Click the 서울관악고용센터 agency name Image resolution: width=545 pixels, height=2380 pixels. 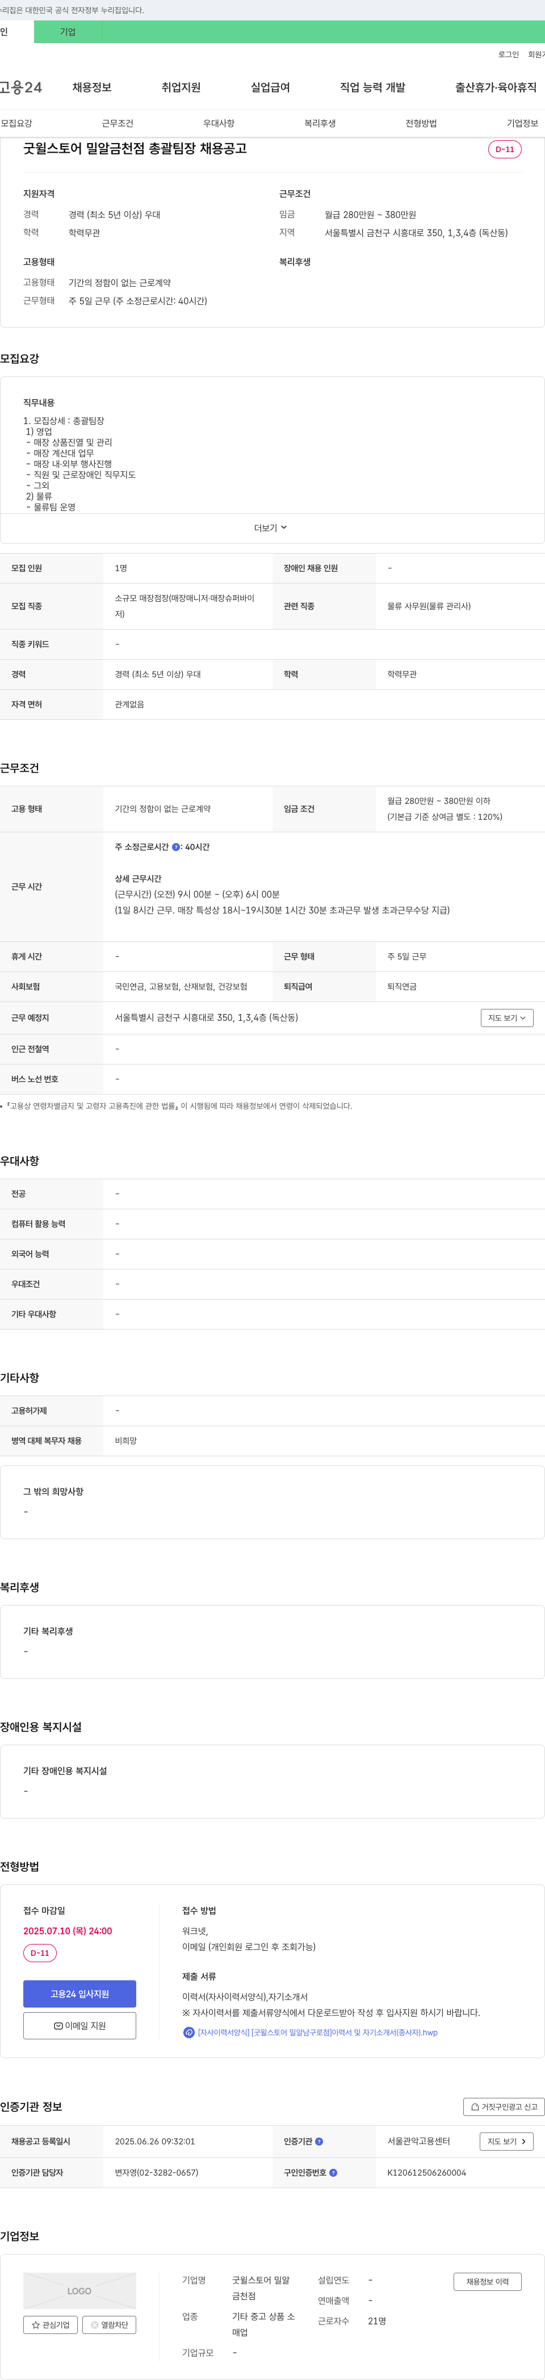point(418,2142)
